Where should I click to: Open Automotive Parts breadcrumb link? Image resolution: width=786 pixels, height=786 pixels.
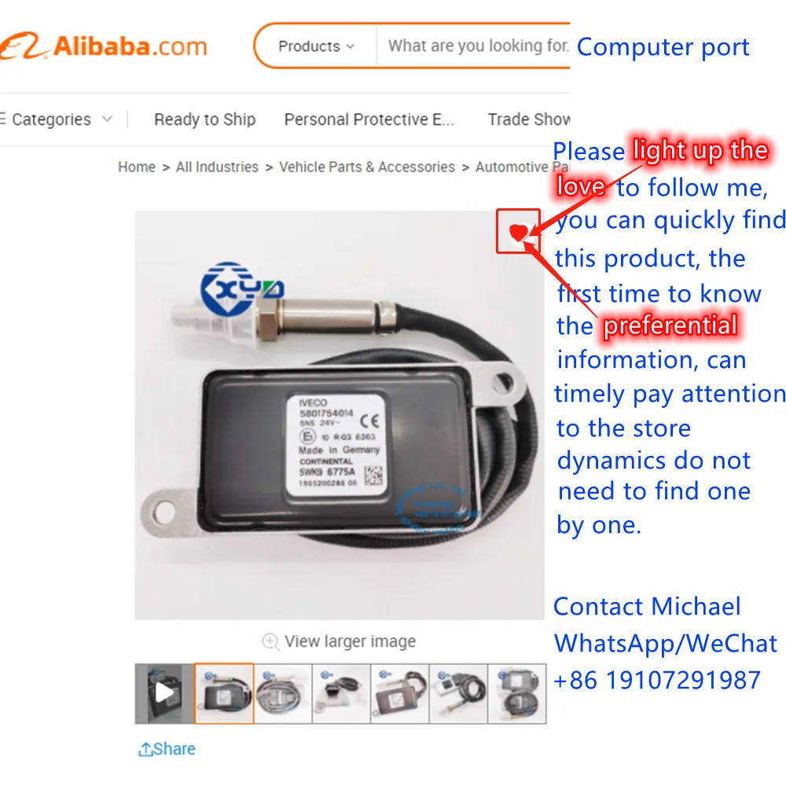(522, 167)
